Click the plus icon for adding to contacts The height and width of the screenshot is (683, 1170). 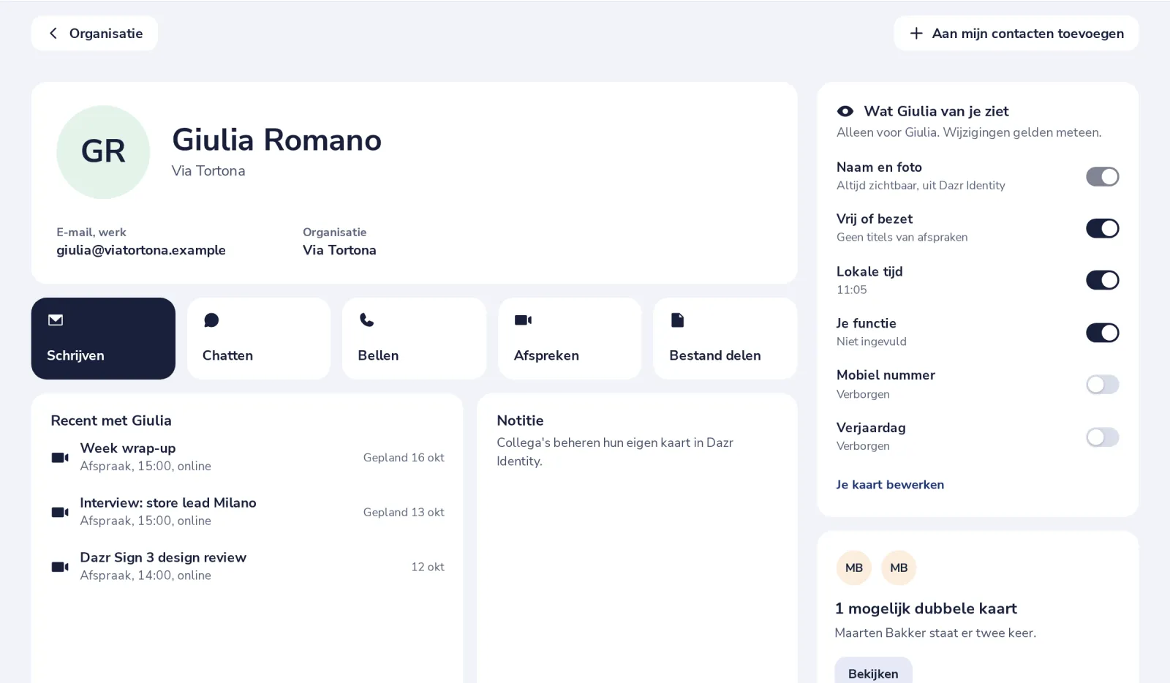(x=916, y=34)
